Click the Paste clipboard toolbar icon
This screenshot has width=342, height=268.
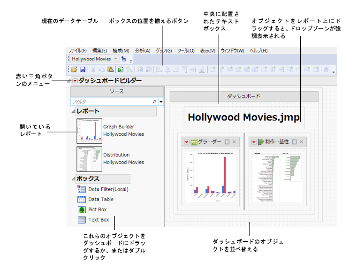coord(109,70)
